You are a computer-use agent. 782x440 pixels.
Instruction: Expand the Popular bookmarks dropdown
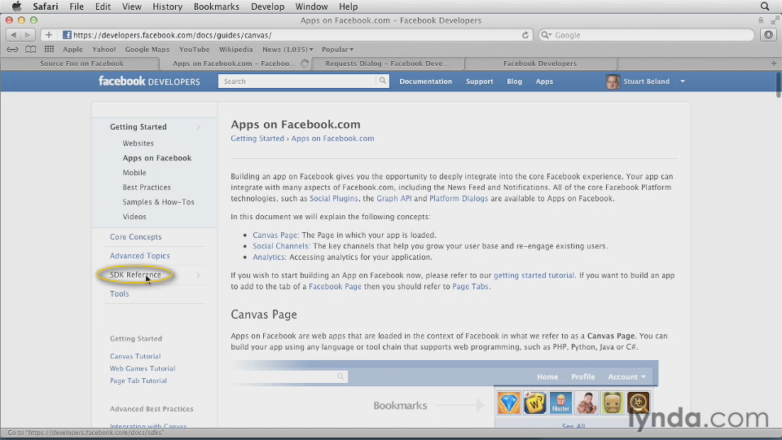[337, 50]
